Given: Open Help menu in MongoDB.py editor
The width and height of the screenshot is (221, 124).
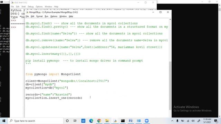Looking at the screenshot, I should (x=71, y=16).
